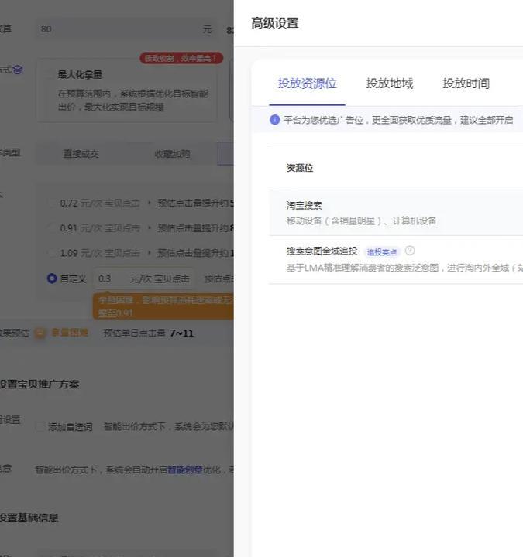Viewport: 523px width, 557px height.
Task: Open the 投放地域 tab
Action: pyautogui.click(x=390, y=84)
